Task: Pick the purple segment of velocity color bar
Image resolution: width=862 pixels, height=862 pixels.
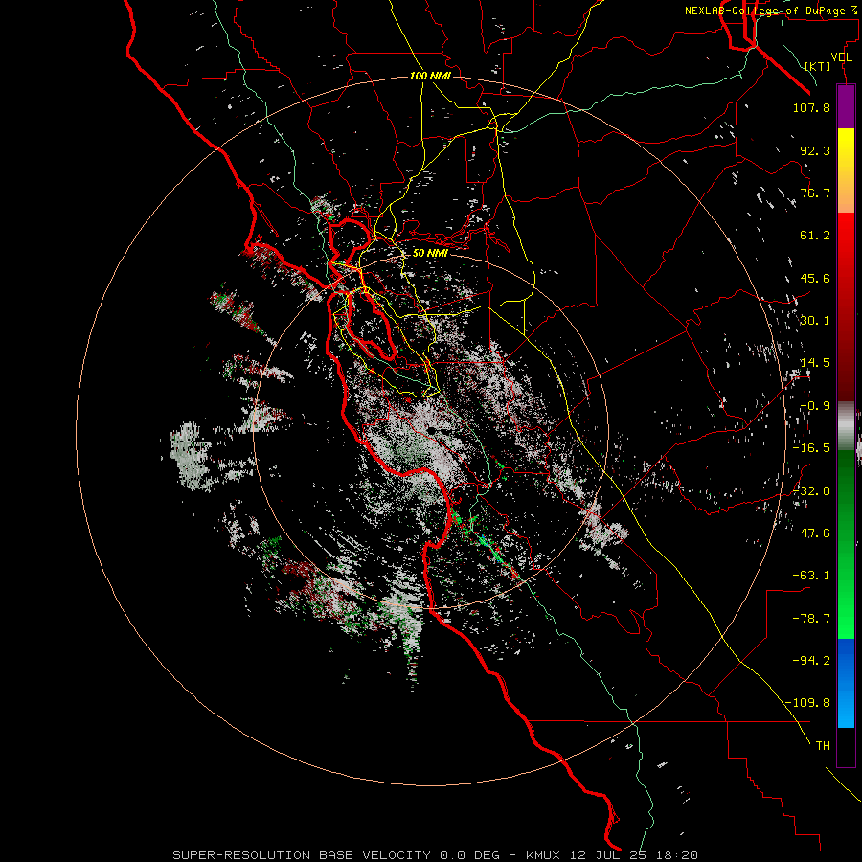Action: [x=846, y=107]
